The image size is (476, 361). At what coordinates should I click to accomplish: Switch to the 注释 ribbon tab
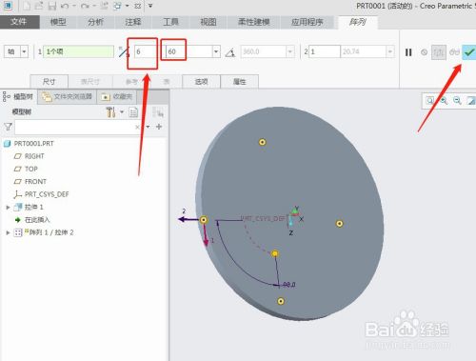click(x=133, y=22)
